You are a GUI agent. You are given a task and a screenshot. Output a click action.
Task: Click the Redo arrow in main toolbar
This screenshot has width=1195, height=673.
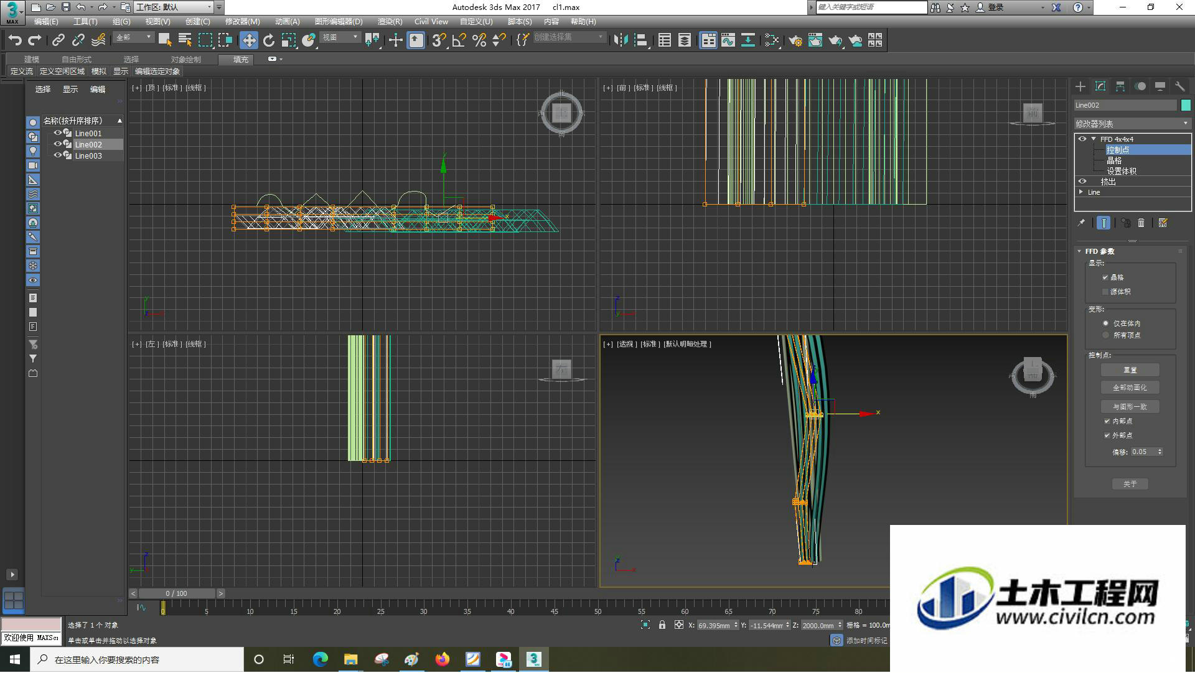tap(35, 40)
